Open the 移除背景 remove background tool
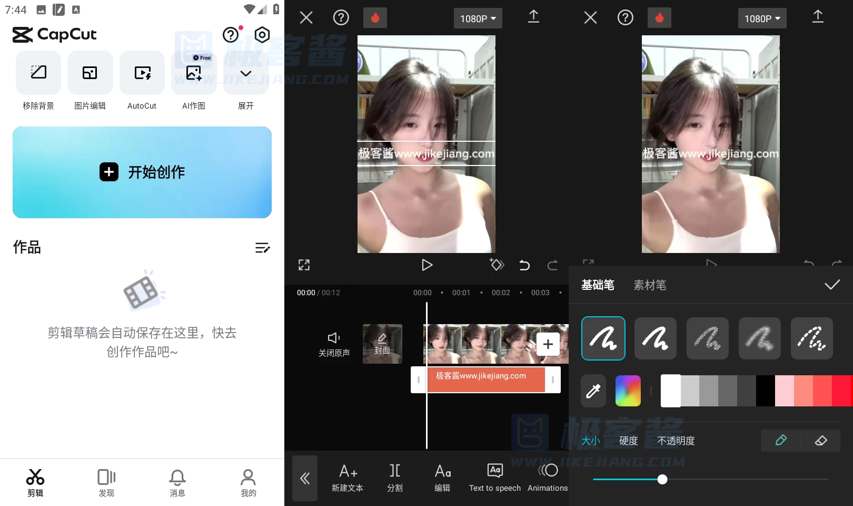This screenshot has width=853, height=506. coord(38,81)
